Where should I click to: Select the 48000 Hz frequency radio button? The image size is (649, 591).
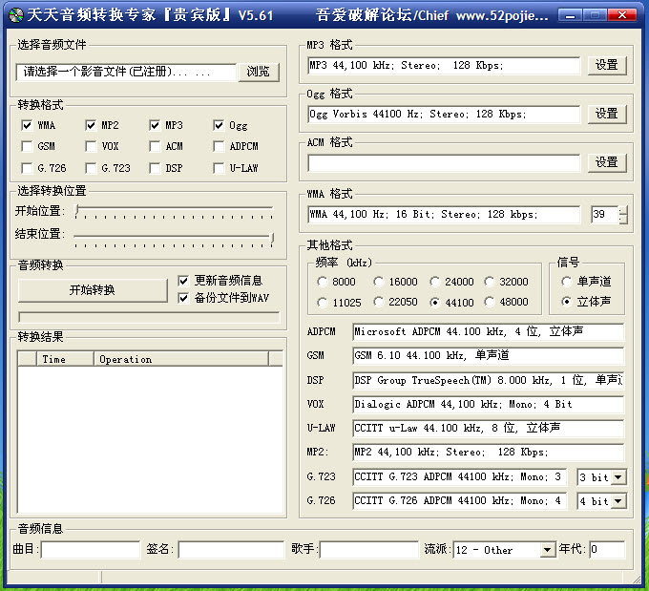(491, 303)
